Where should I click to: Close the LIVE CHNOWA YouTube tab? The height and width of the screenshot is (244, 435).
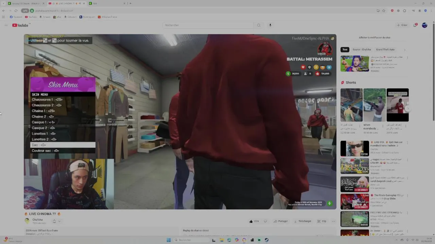click(84, 3)
